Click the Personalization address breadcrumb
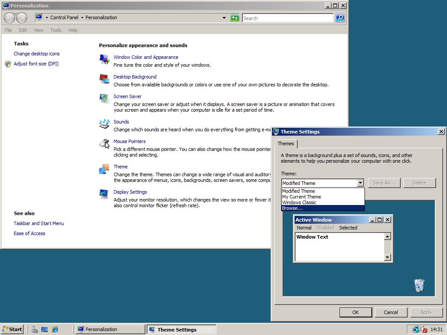Viewport: 447px width, 335px height. 101,17
